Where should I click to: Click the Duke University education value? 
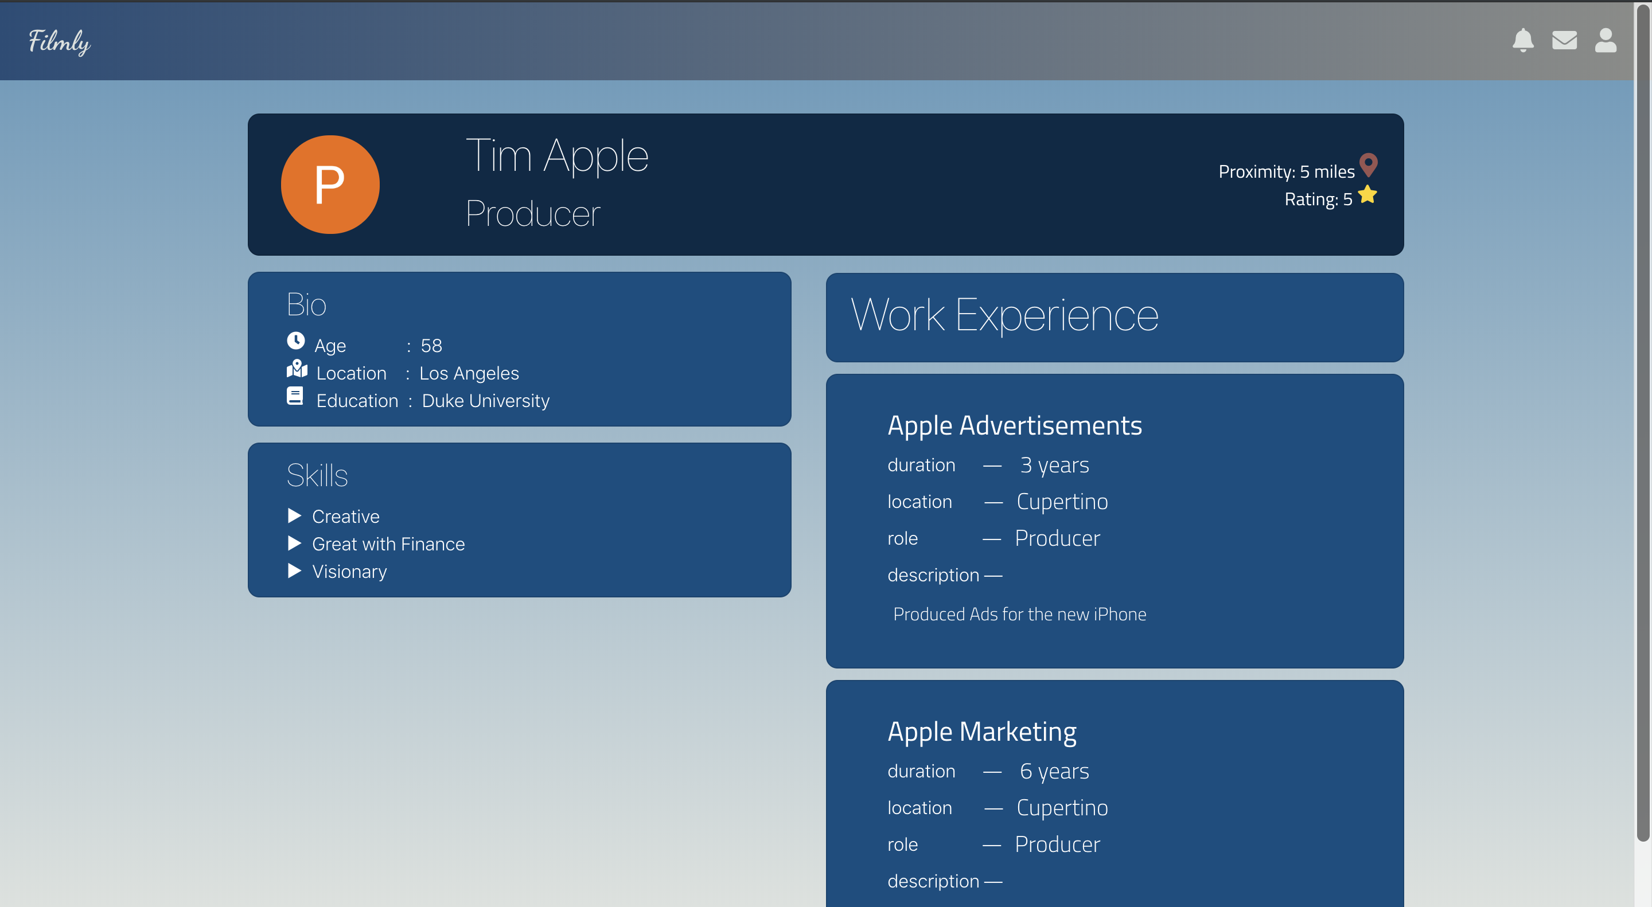(485, 401)
